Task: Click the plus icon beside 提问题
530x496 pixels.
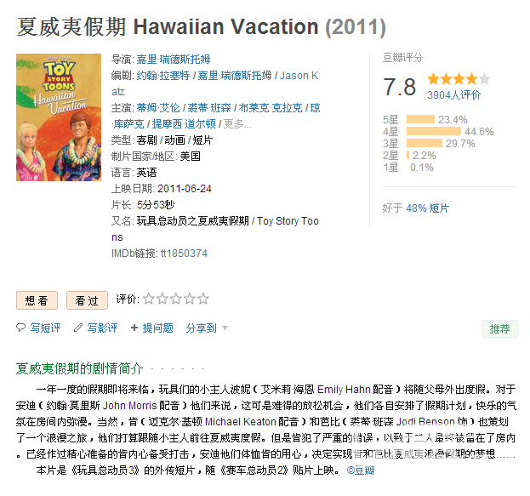Action: (x=134, y=328)
